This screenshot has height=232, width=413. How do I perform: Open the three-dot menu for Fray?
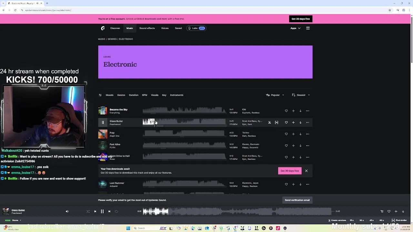pyautogui.click(x=307, y=134)
